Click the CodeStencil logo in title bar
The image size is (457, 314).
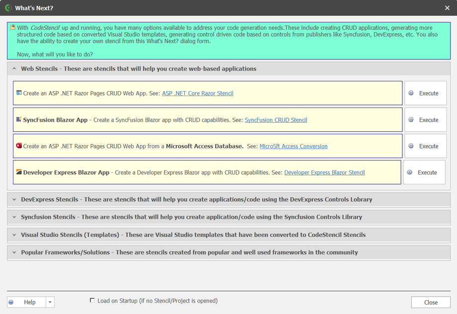point(8,8)
